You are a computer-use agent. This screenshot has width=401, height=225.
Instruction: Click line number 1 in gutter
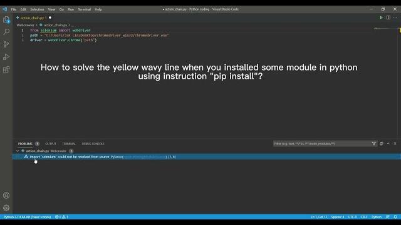pos(23,30)
